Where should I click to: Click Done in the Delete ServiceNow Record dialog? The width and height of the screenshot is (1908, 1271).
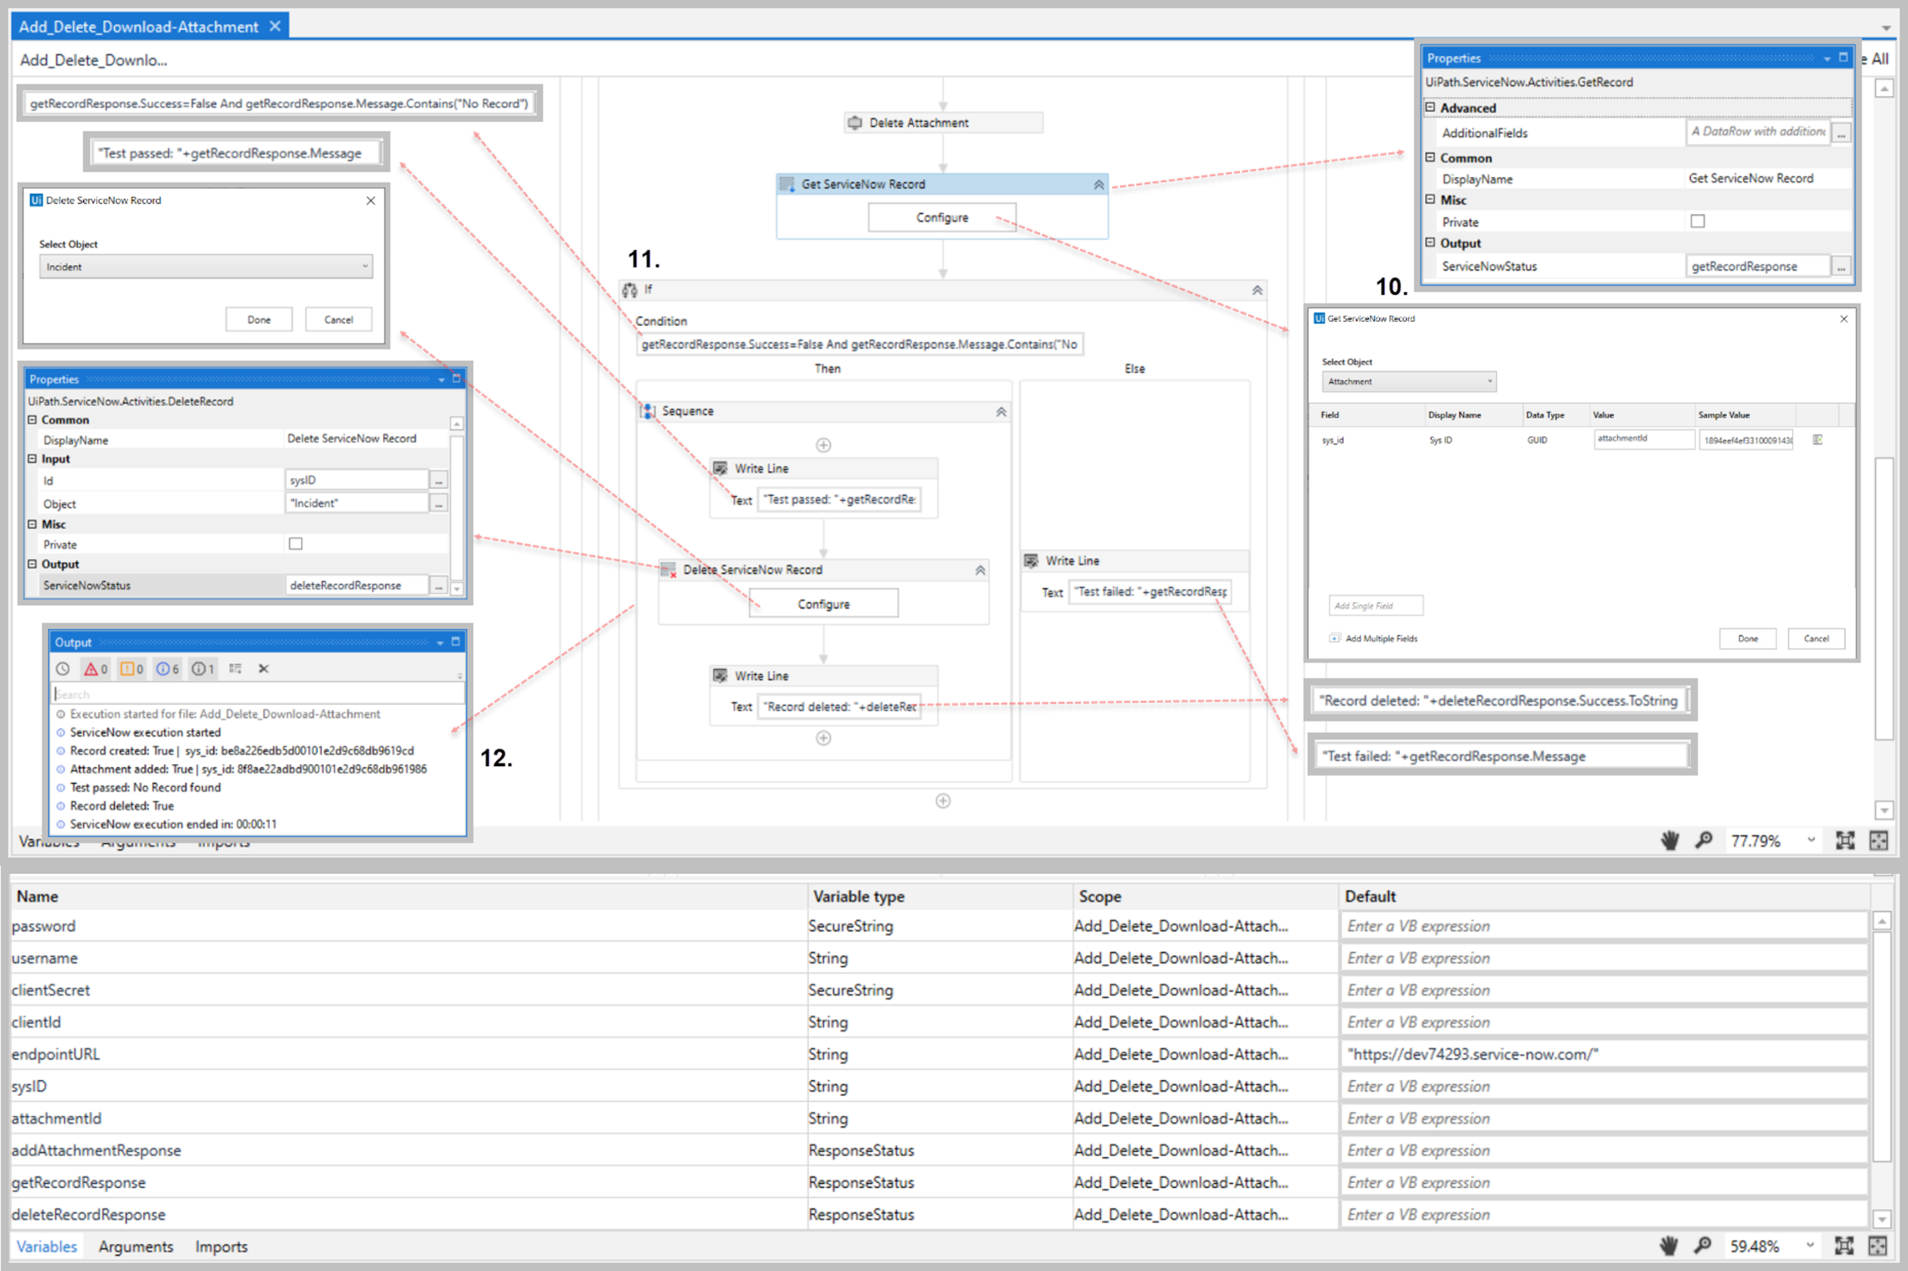(x=259, y=318)
